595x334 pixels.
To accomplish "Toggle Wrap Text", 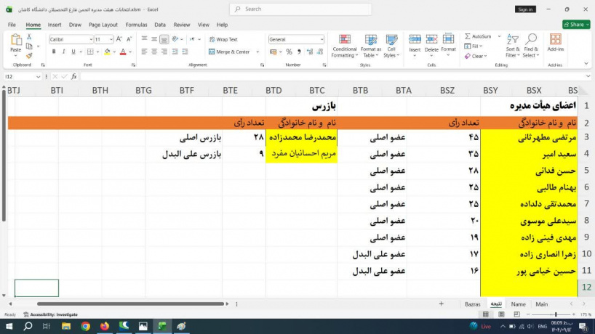I will [223, 39].
